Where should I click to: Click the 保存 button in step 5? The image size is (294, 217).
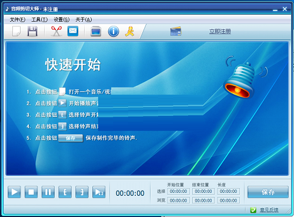tap(71, 138)
